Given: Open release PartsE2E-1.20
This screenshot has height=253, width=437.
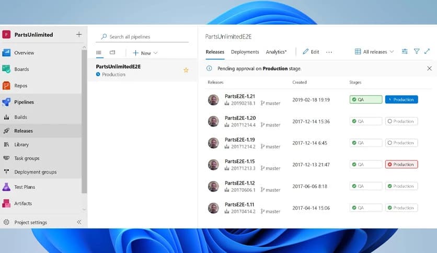Looking at the screenshot, I should 240,118.
